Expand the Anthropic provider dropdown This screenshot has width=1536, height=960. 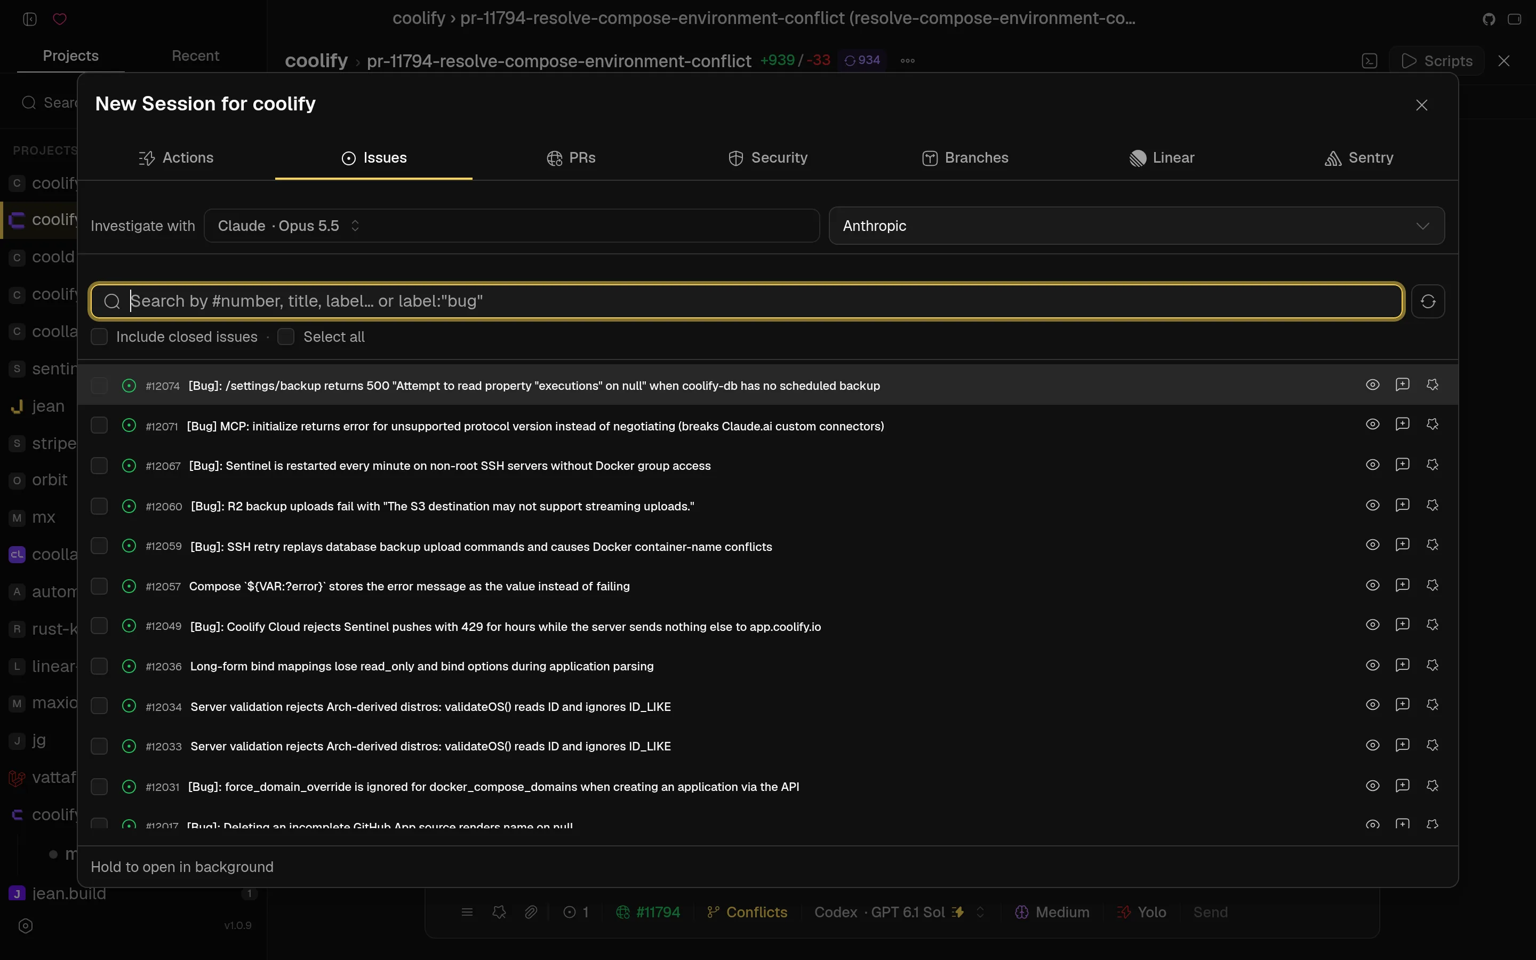(1137, 226)
